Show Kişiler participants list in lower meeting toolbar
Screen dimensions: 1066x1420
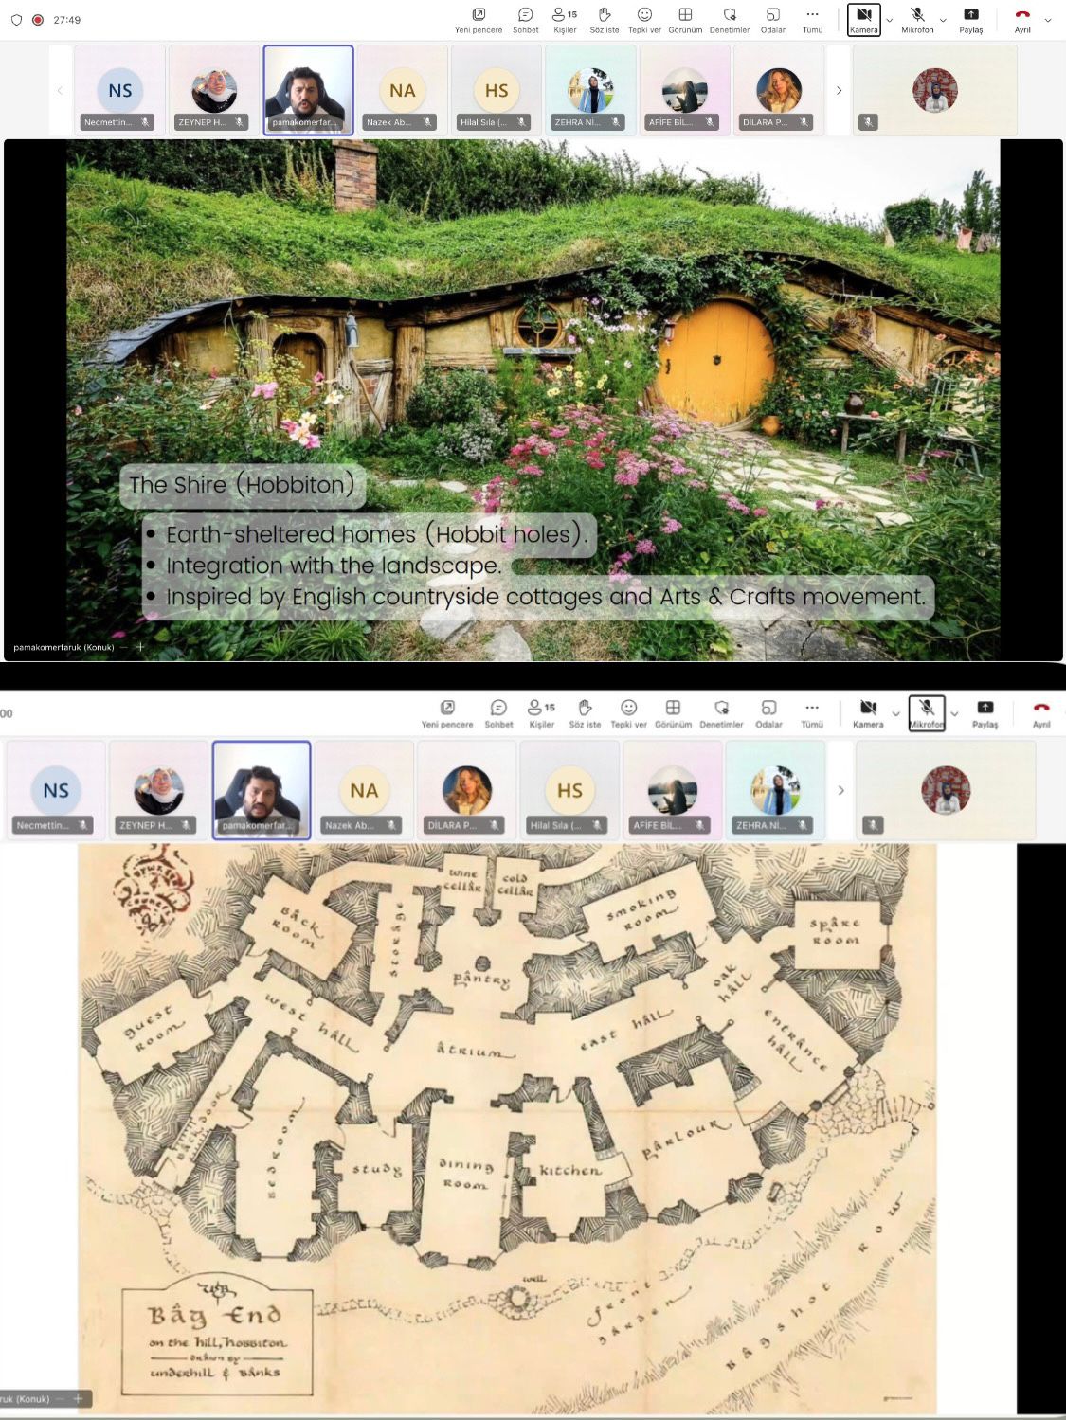click(x=541, y=713)
